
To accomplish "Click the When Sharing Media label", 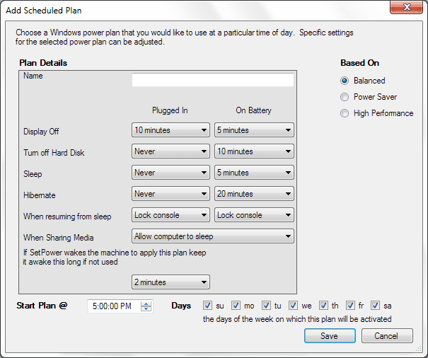I will click(59, 238).
